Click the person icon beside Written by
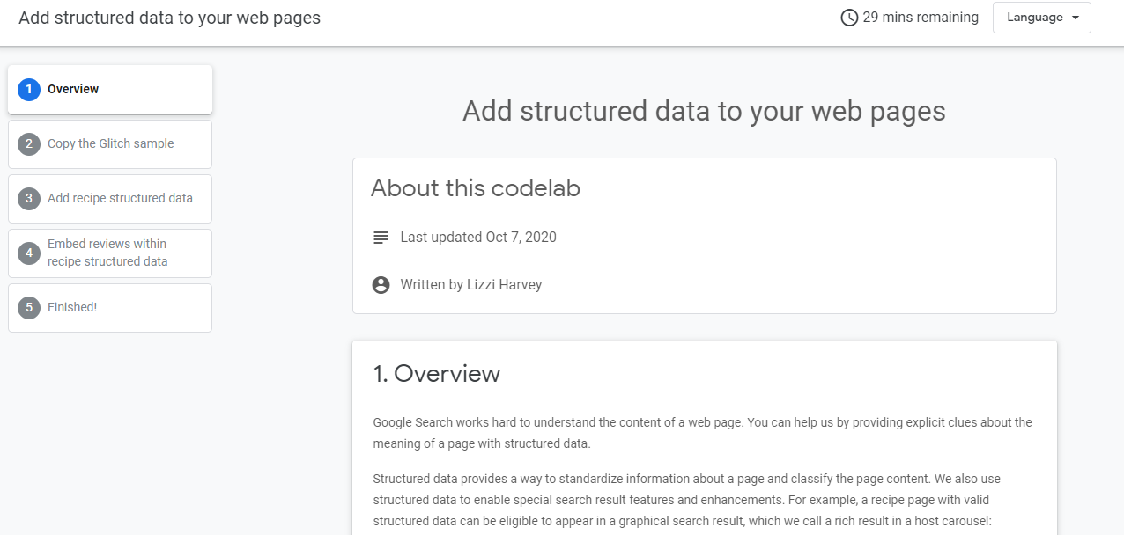The image size is (1124, 535). pos(381,285)
